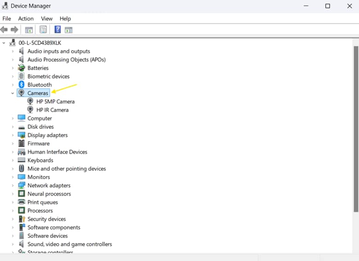
Task: Select the '00-L-5CD4389XLK' computer name
Action: click(40, 43)
